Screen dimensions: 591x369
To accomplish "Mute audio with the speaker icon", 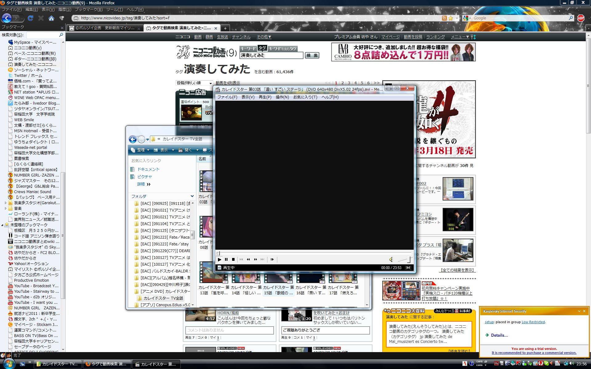I will [x=391, y=260].
